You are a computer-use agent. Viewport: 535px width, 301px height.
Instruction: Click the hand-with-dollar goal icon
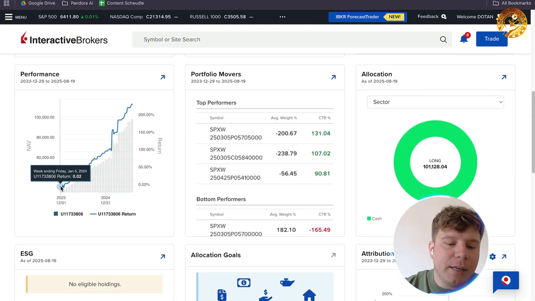[266, 295]
